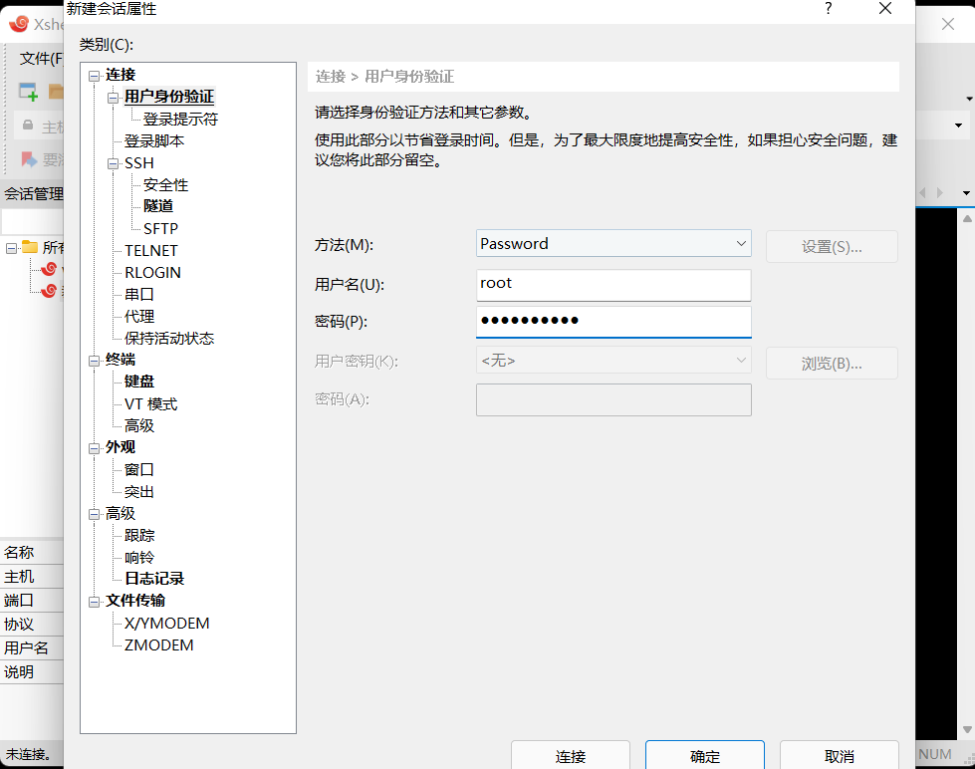Select first session icon in Xshell session tree
Image resolution: width=975 pixels, height=769 pixels.
pos(49,269)
